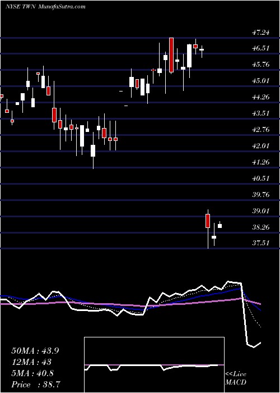The width and height of the screenshot is (280, 393).
Task: Select the 46.51 price axis label
Action: [x=261, y=48]
